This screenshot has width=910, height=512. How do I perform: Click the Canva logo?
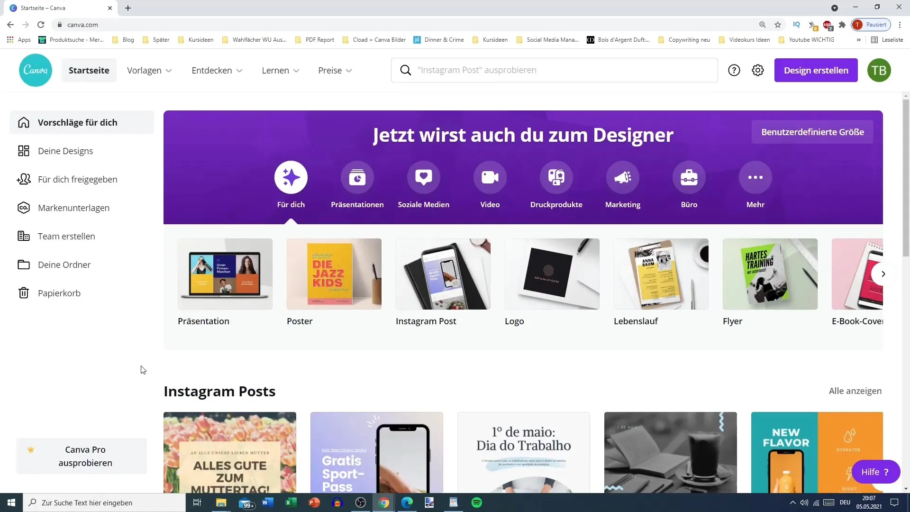[36, 70]
